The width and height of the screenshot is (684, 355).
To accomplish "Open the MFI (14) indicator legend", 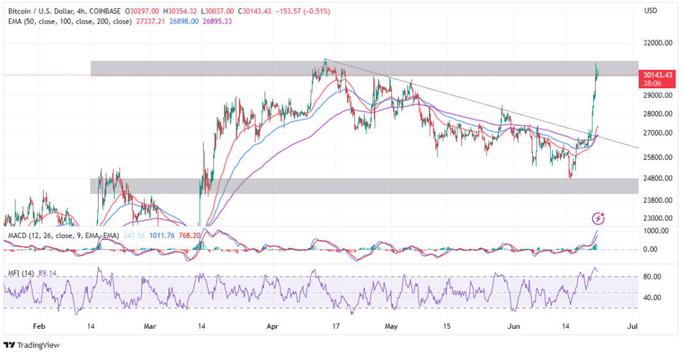I will (x=20, y=274).
